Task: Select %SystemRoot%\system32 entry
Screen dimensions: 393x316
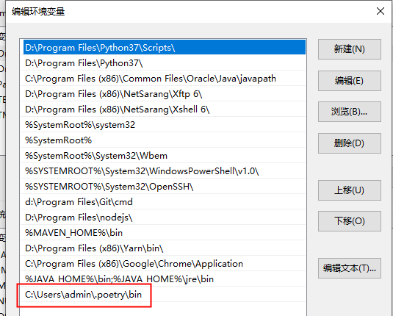Action: pyautogui.click(x=163, y=125)
